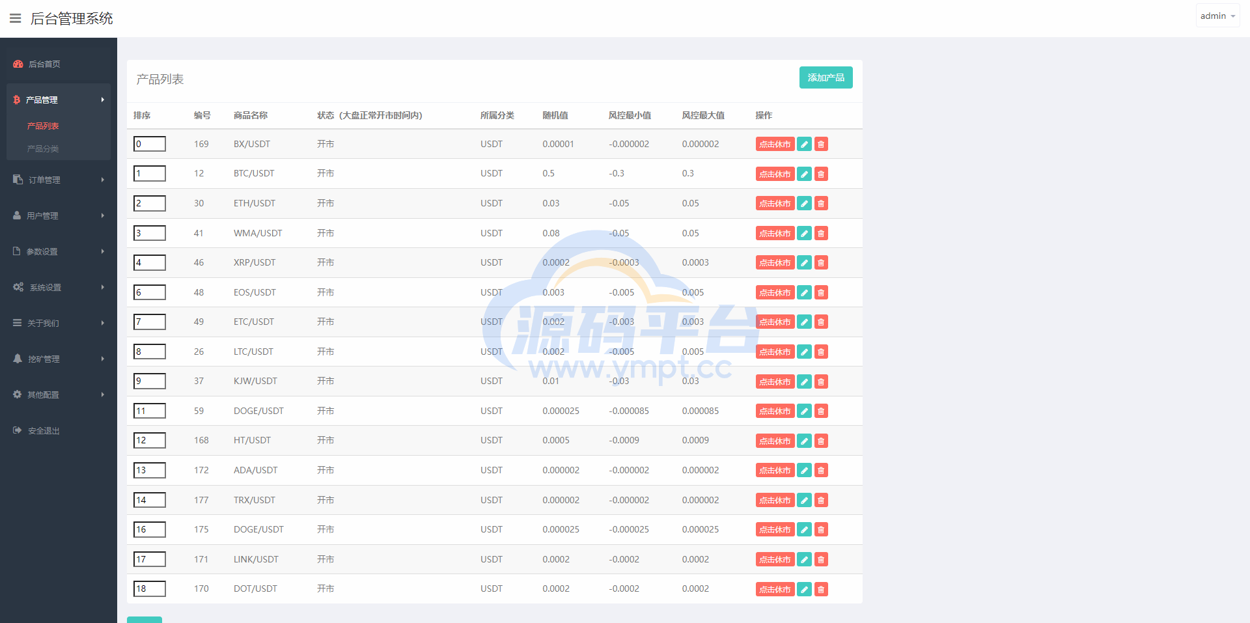Image resolution: width=1250 pixels, height=623 pixels.
Task: Focus the sort order field for BX/USDT
Action: (x=150, y=144)
